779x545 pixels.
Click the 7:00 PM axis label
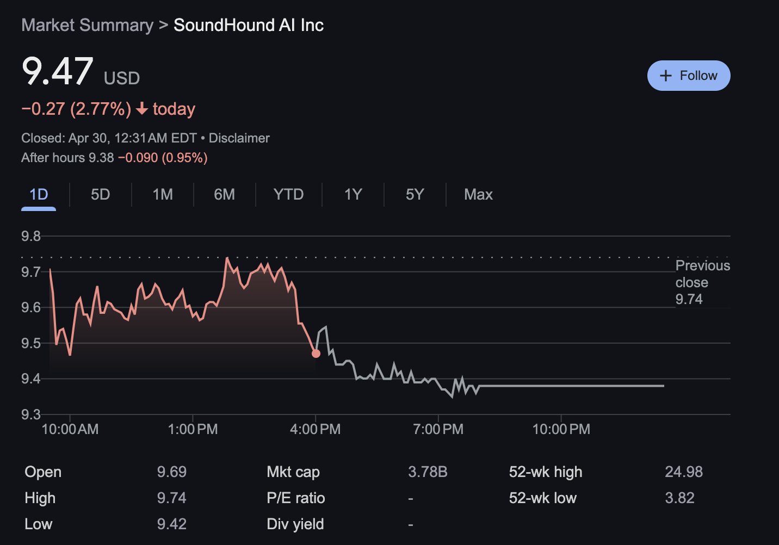point(438,429)
